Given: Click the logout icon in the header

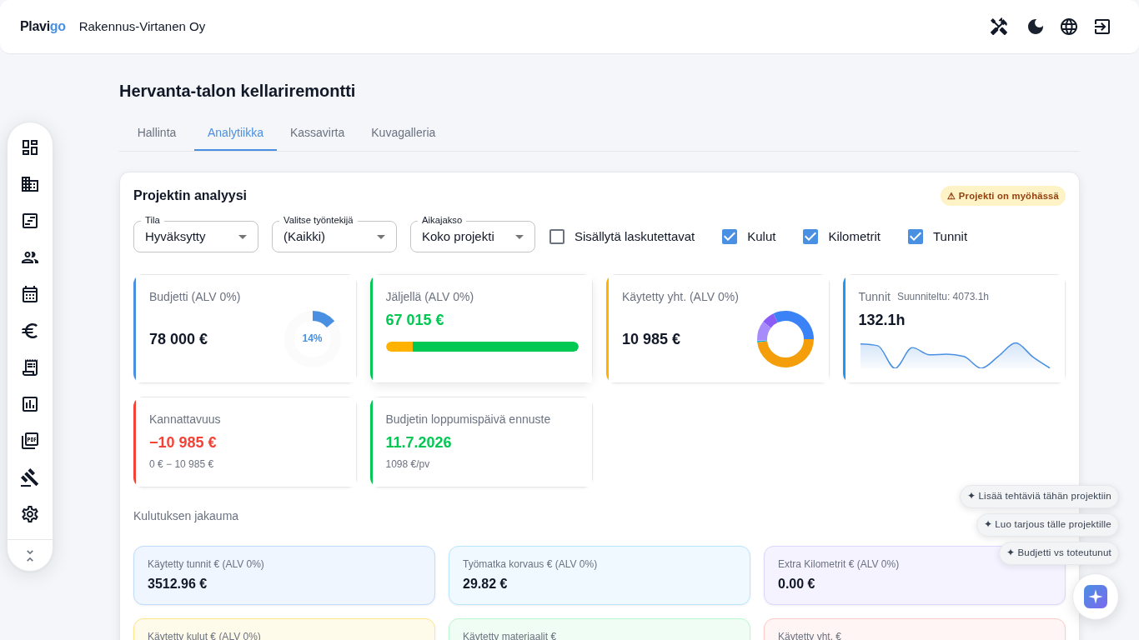Looking at the screenshot, I should [x=1102, y=27].
